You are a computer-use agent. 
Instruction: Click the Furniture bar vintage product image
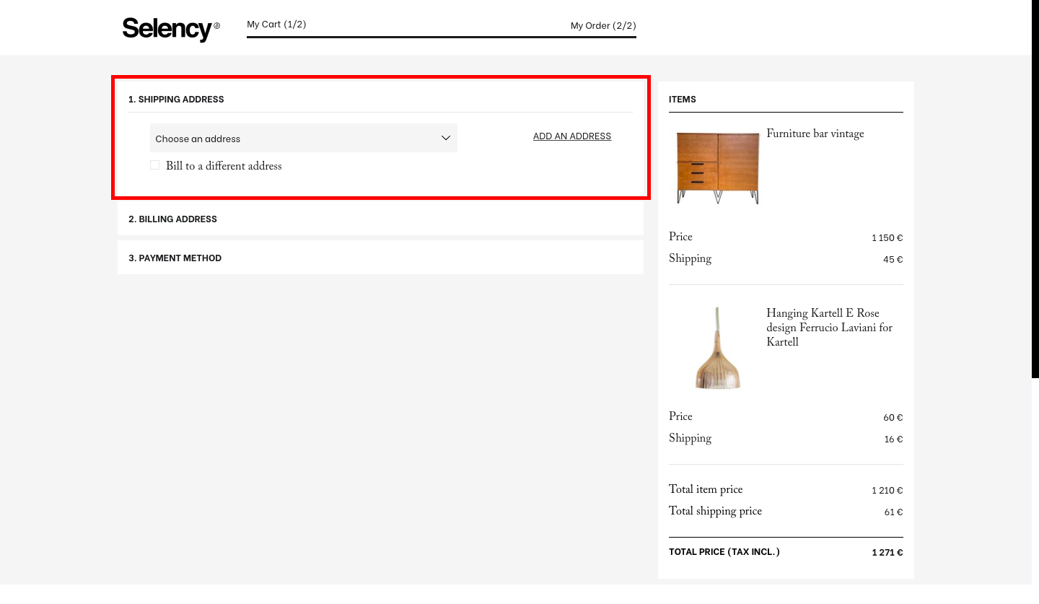(x=717, y=167)
